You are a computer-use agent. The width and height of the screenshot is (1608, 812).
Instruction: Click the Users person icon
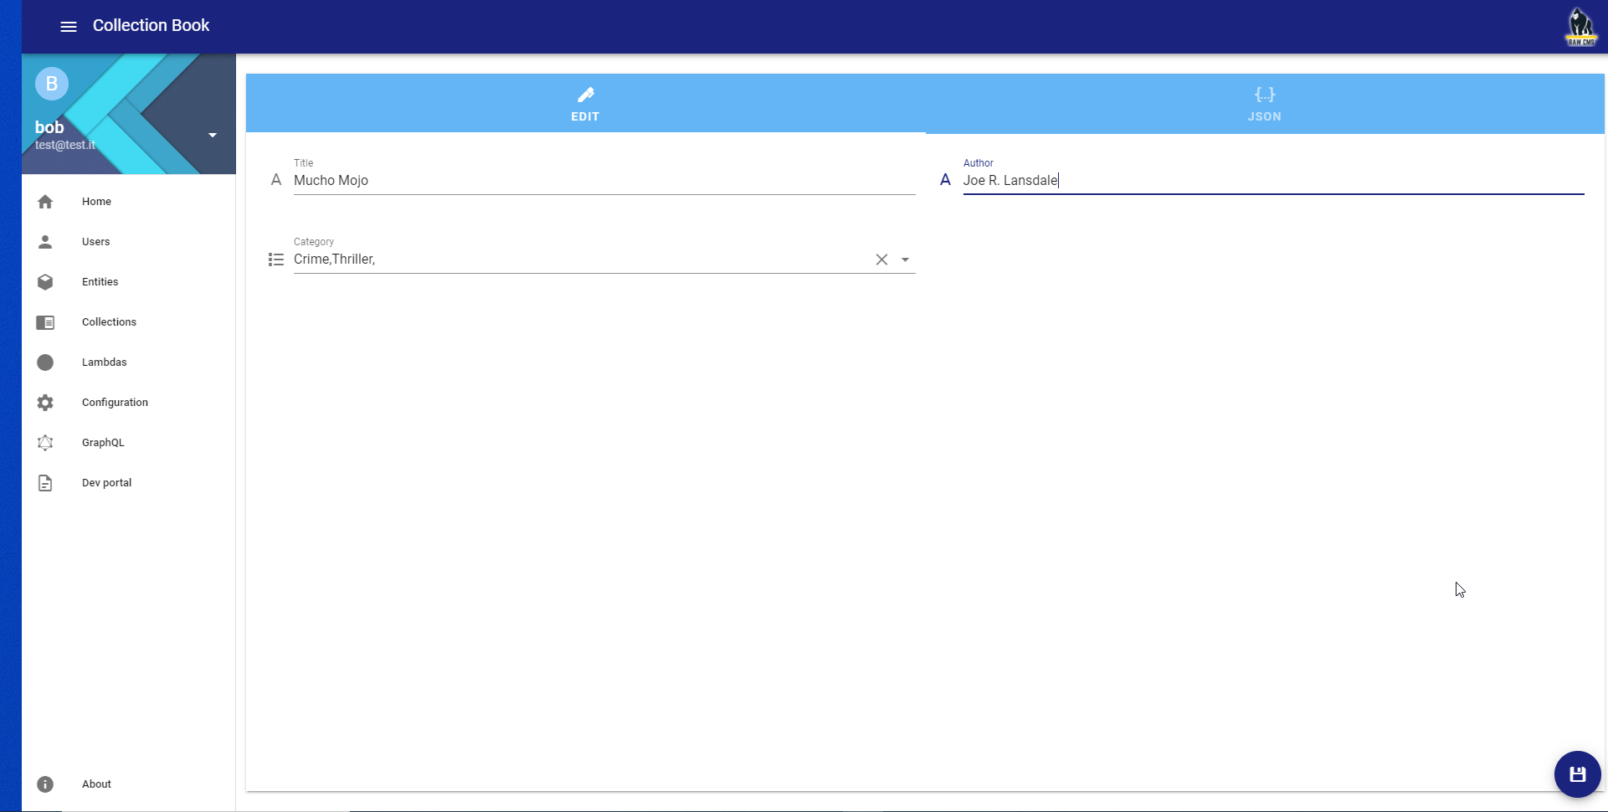point(45,242)
